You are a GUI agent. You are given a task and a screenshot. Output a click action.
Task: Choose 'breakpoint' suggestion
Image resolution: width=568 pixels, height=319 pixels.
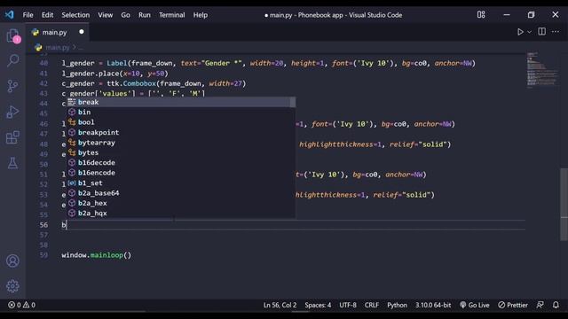(x=180, y=132)
